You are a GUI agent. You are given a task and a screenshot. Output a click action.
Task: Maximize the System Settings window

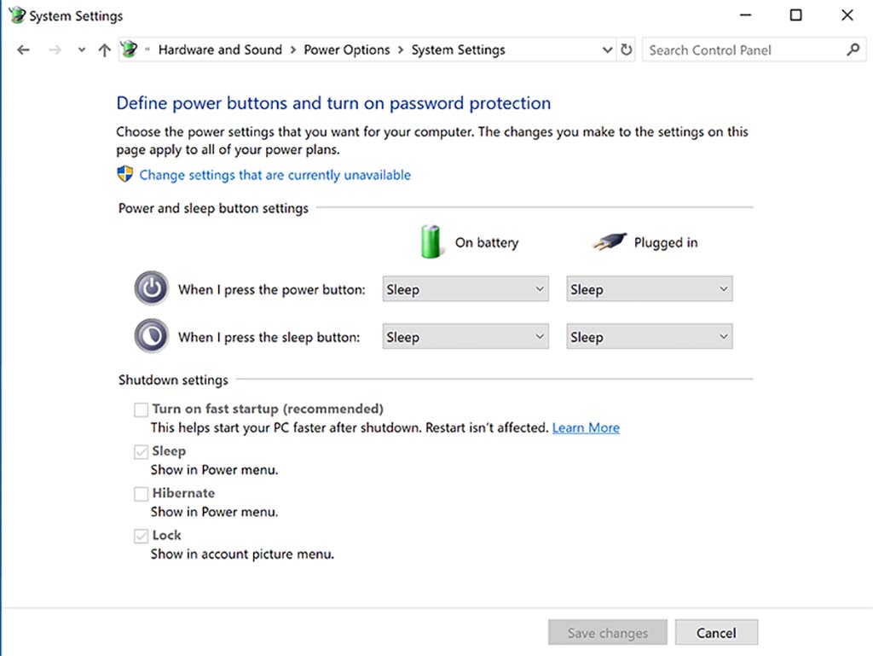tap(796, 15)
